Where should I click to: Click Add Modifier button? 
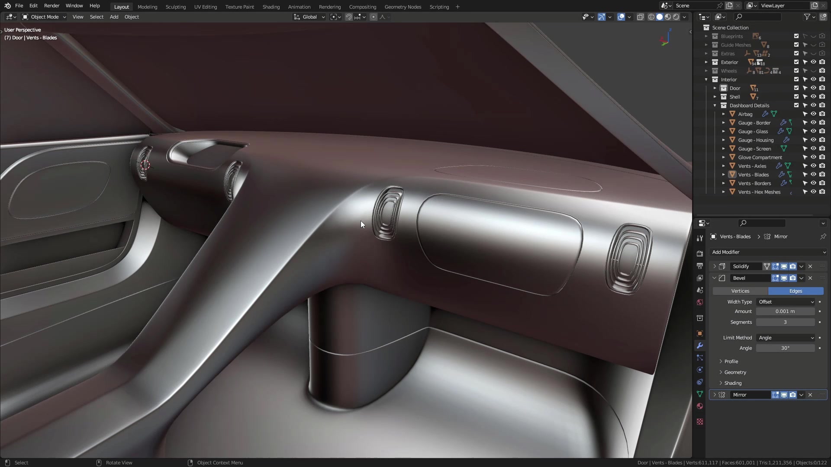click(768, 252)
